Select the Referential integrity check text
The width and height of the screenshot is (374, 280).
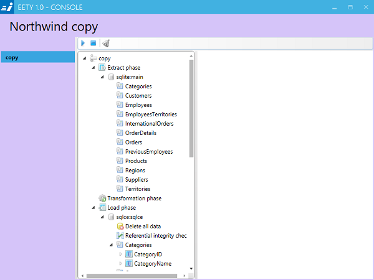[156, 235]
